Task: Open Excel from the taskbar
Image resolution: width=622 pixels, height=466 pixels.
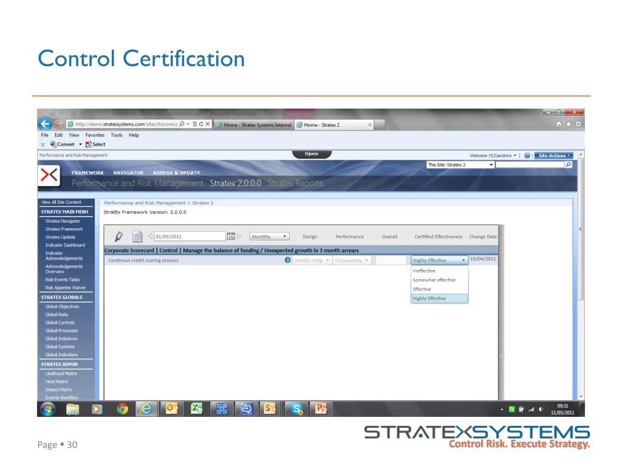Action: point(196,408)
